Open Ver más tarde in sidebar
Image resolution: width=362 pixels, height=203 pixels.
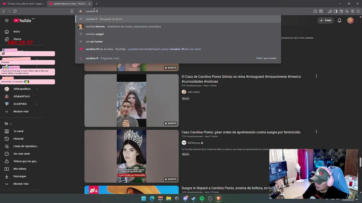21,154
